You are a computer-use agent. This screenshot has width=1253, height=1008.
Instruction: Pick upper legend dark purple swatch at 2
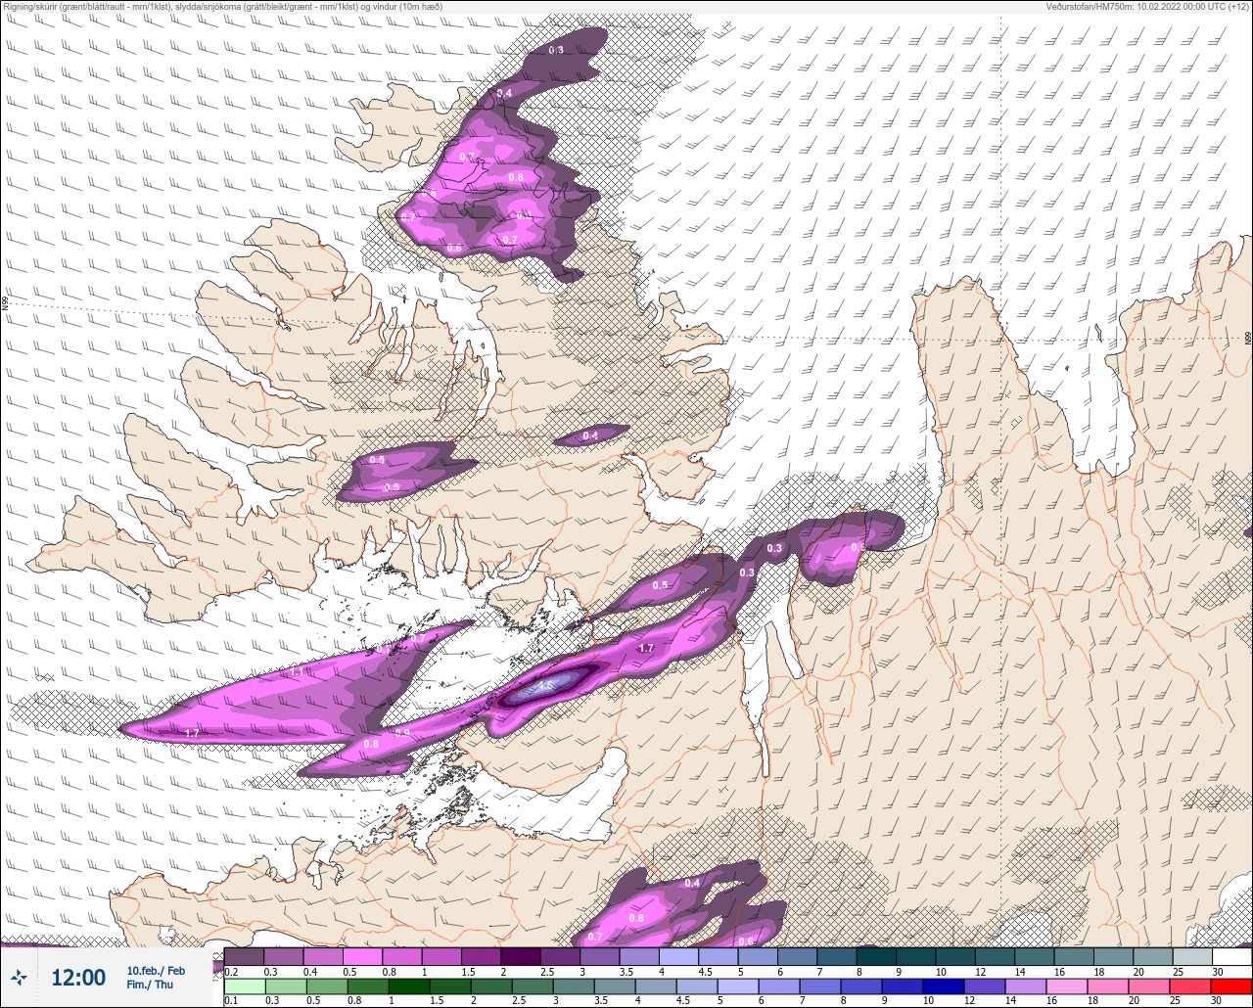[520, 956]
